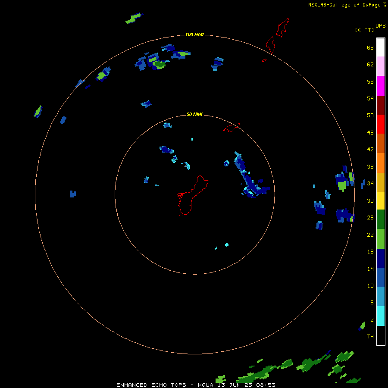Viewport: 388px width, 388px height.
Task: Click the 50 scale value on the legend
Action: (370, 116)
